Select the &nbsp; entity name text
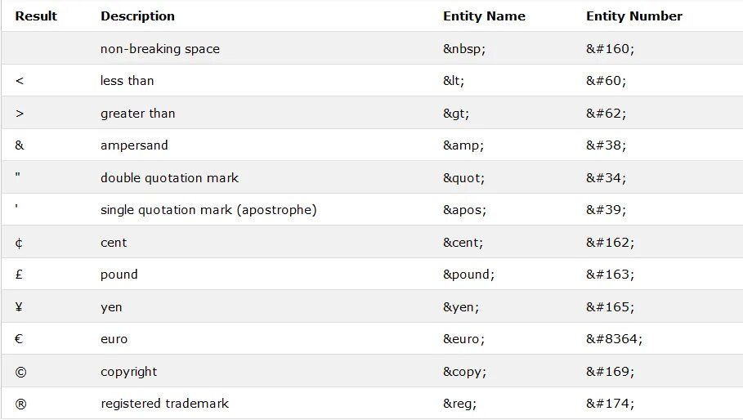This screenshot has height=420, width=743. tap(464, 49)
